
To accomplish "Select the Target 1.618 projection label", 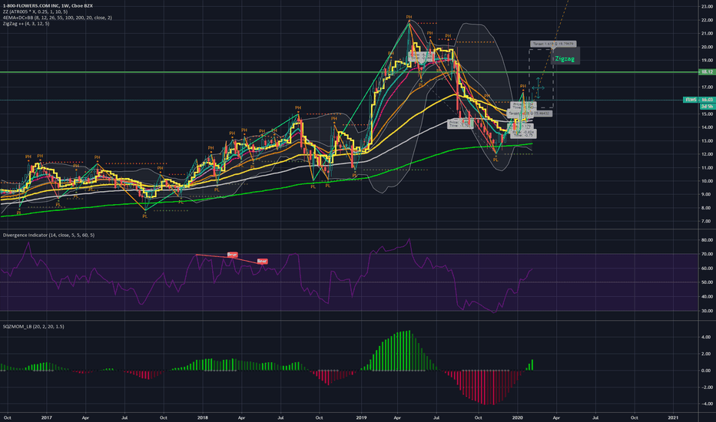I will [553, 45].
